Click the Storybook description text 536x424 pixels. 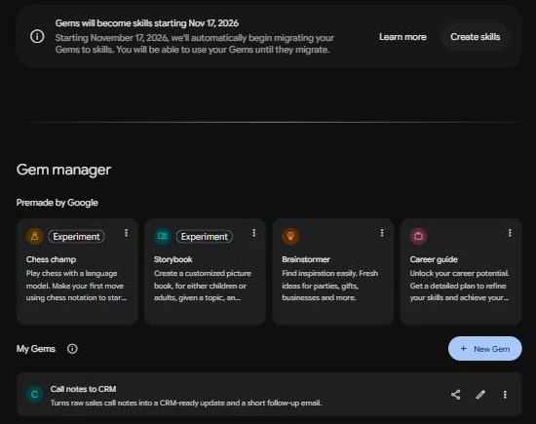click(203, 286)
